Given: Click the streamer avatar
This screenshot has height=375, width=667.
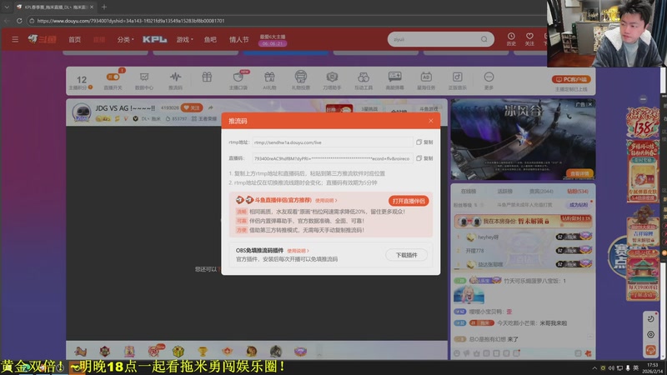Looking at the screenshot, I should click(81, 112).
